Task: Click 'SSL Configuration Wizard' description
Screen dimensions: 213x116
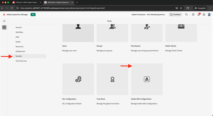Action: pos(72,104)
